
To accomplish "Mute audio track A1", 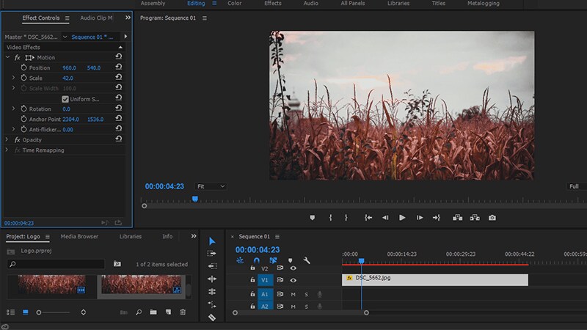I will tap(293, 295).
